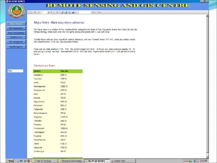Click the series name box containing 'kilayur'
The height and width of the screenshot is (163, 217).
coord(15,71)
